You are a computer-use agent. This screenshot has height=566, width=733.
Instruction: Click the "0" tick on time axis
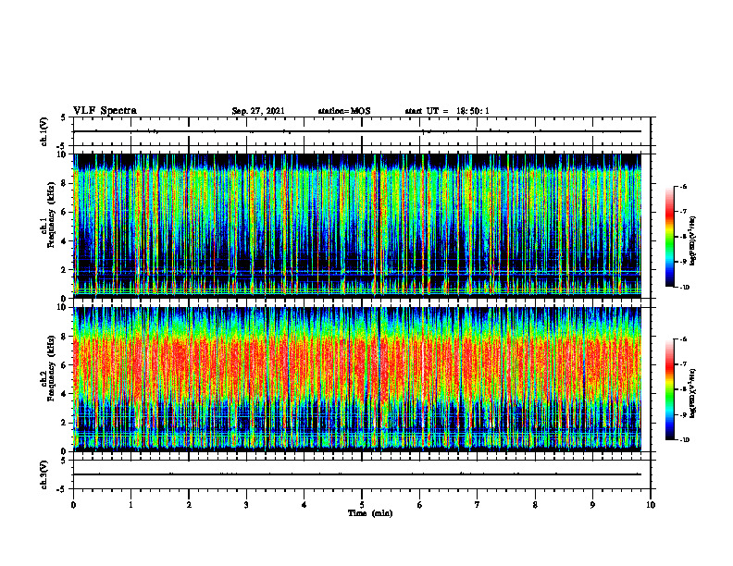(73, 505)
